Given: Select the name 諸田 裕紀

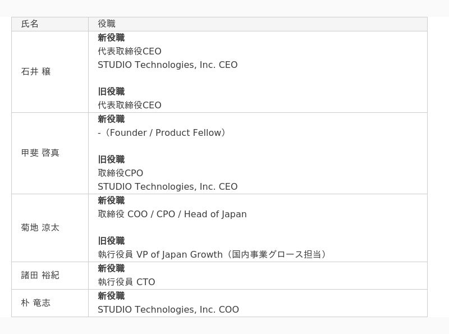Looking at the screenshot, I should click(40, 276).
